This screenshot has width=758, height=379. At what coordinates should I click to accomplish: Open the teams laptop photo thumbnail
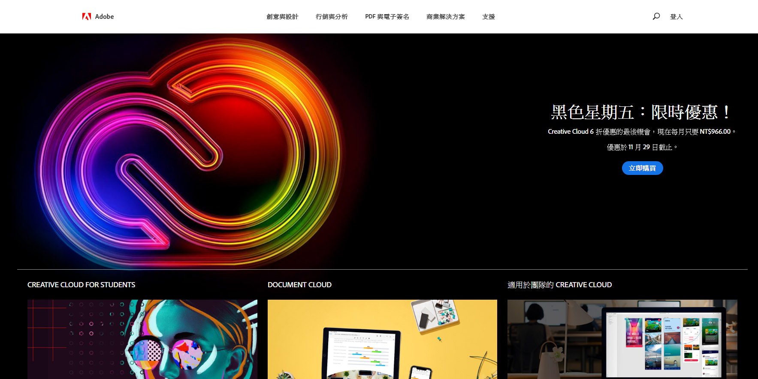coord(622,339)
